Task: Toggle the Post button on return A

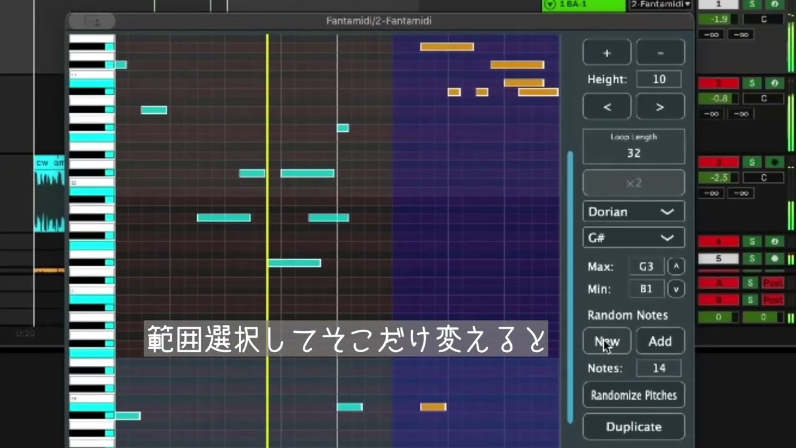Action: point(773,283)
